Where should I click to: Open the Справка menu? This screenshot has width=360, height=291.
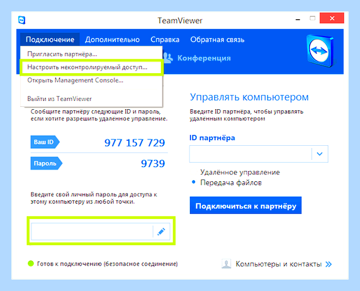click(x=165, y=39)
